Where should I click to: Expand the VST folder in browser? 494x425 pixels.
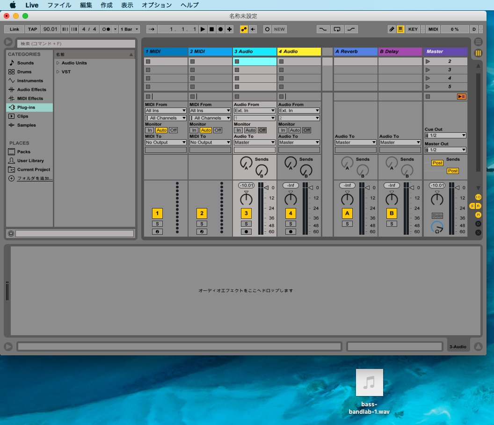point(58,72)
